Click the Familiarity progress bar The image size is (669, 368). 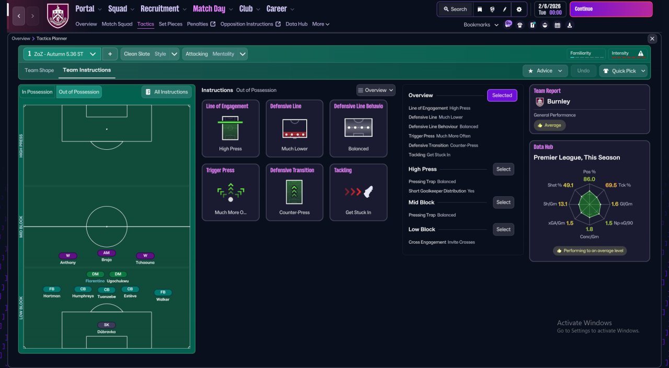(x=586, y=58)
